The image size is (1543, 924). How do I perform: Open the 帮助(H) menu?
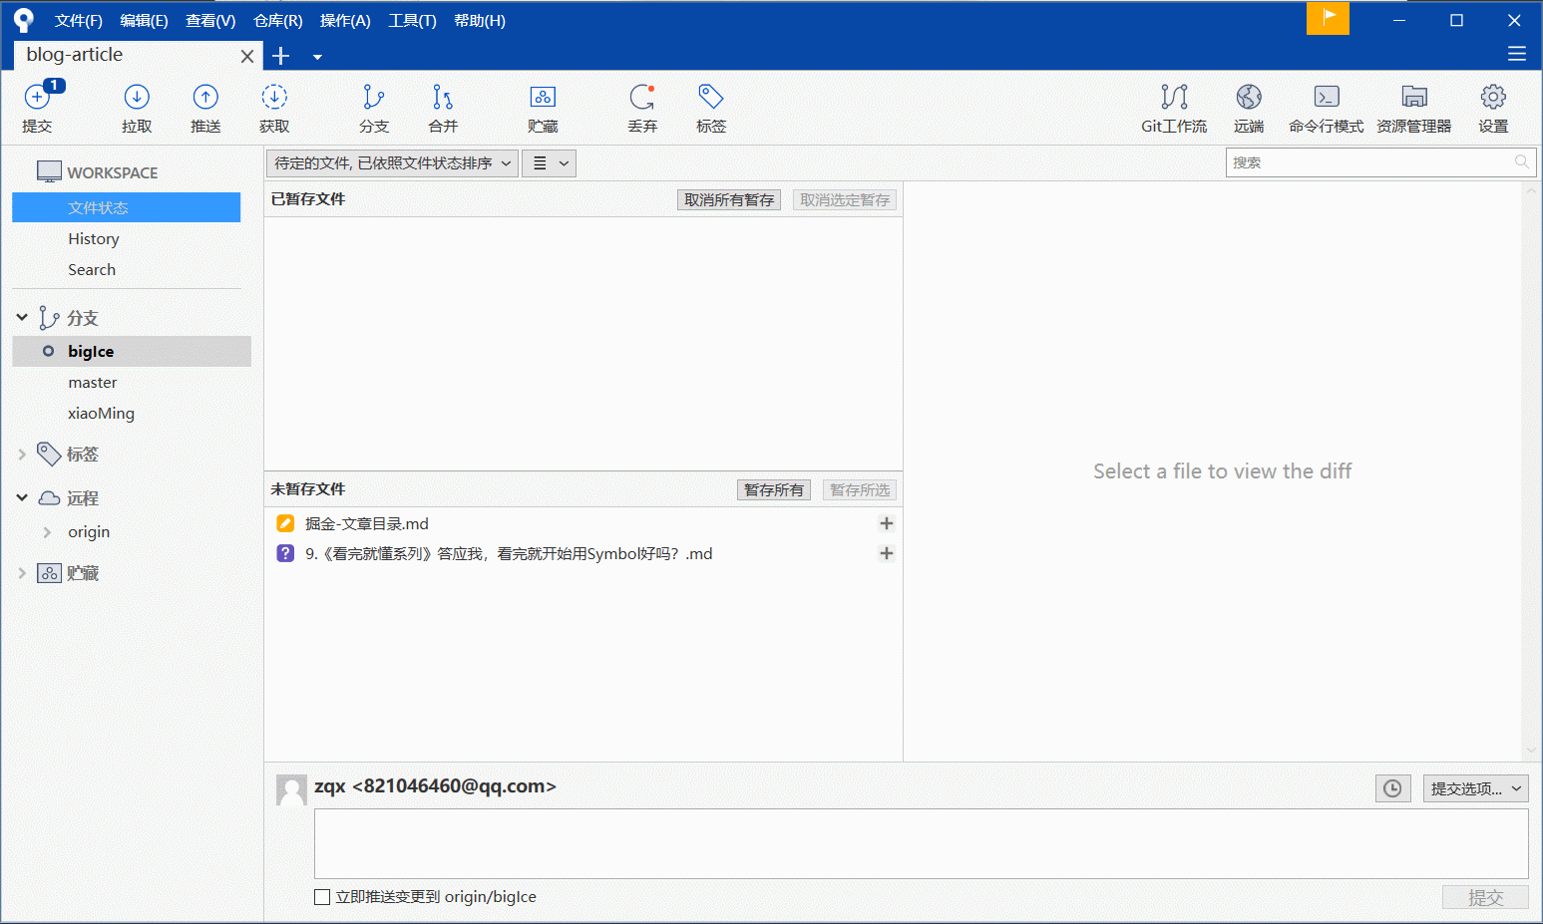tap(480, 20)
